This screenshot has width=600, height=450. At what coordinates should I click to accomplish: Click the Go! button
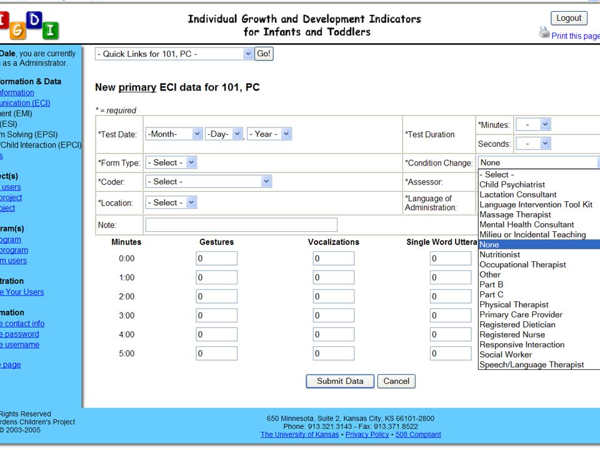click(x=264, y=54)
